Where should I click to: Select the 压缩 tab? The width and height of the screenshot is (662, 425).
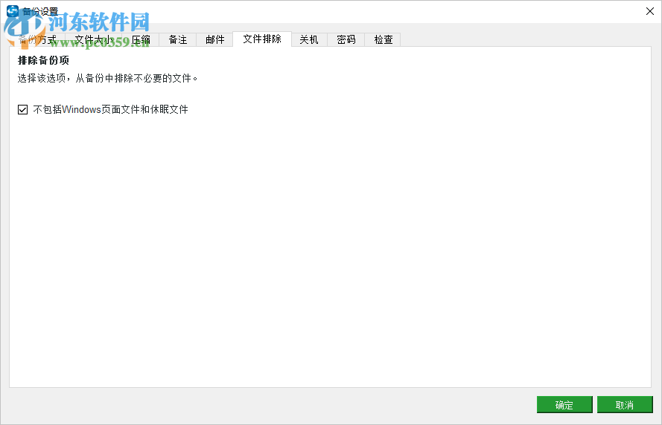pos(141,39)
